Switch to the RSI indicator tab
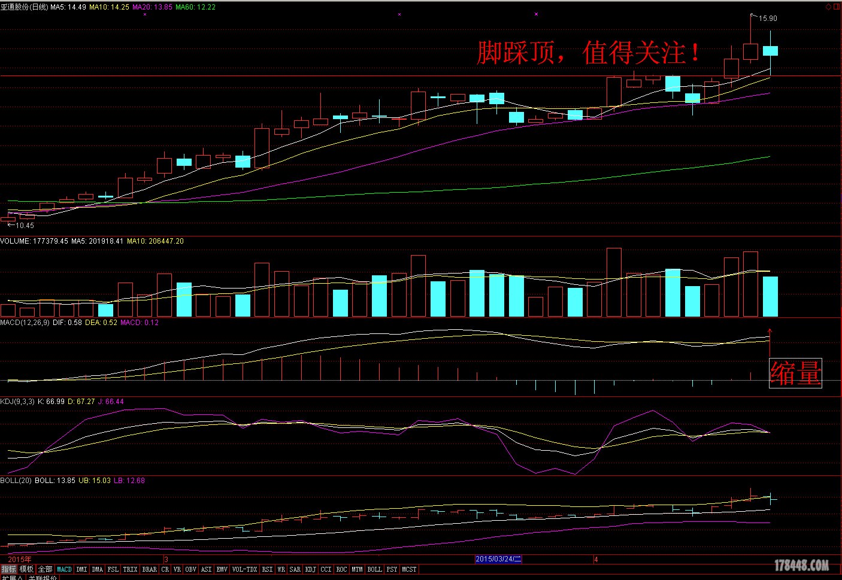 coord(267,569)
